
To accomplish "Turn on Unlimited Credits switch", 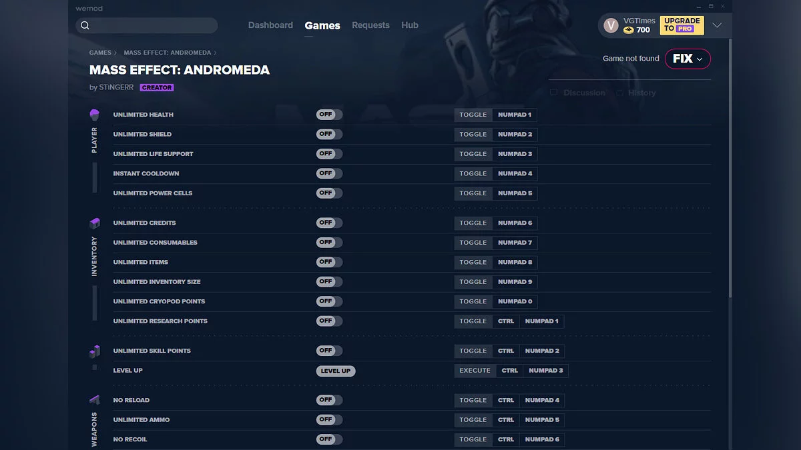I will click(x=329, y=223).
